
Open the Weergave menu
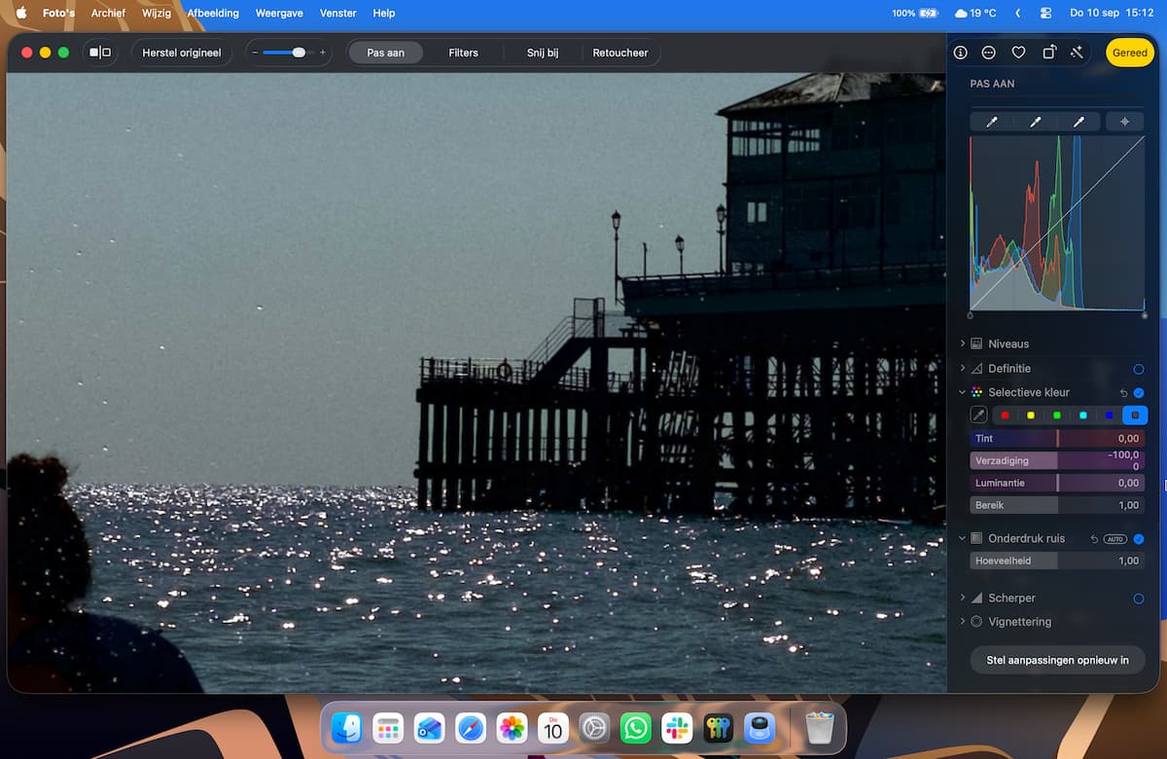279,13
